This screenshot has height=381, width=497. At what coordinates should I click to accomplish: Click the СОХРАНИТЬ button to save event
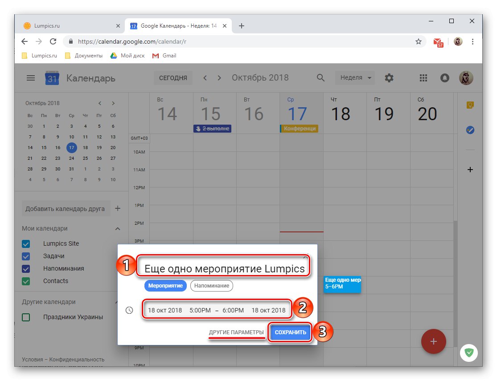coord(290,332)
